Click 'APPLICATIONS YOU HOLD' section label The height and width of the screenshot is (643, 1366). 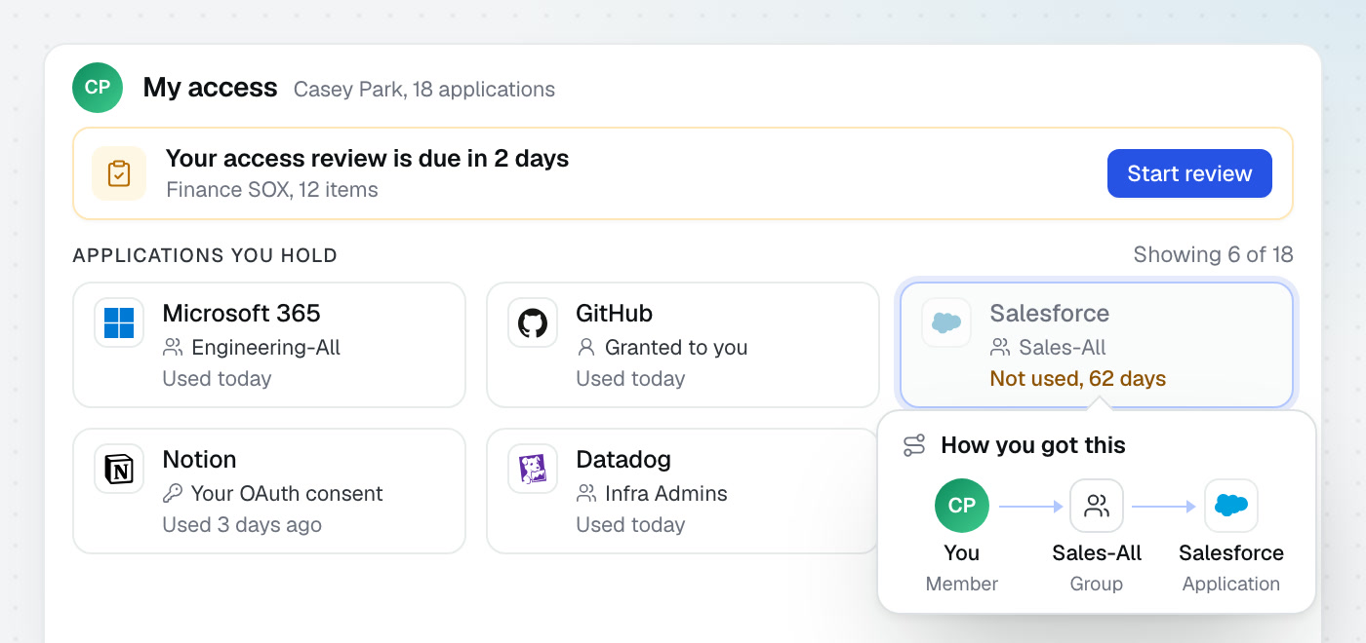[205, 255]
